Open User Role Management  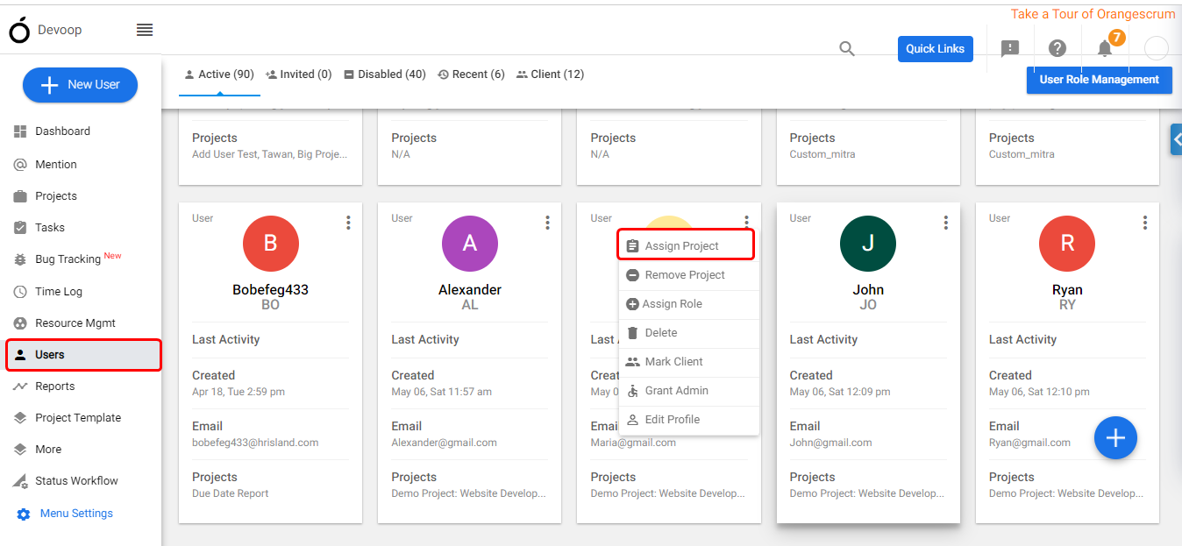1100,80
